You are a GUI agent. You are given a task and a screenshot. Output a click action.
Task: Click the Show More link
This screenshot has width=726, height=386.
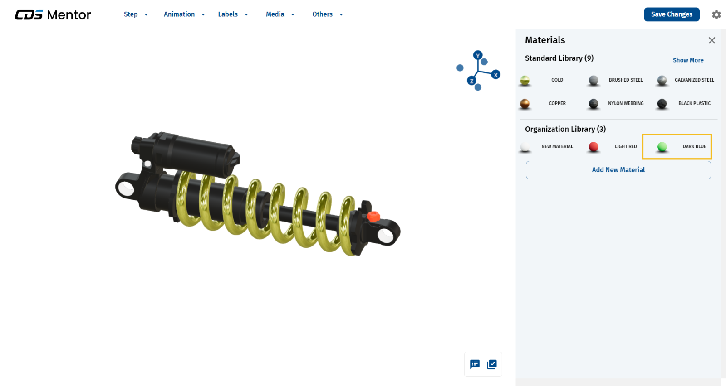(x=688, y=60)
